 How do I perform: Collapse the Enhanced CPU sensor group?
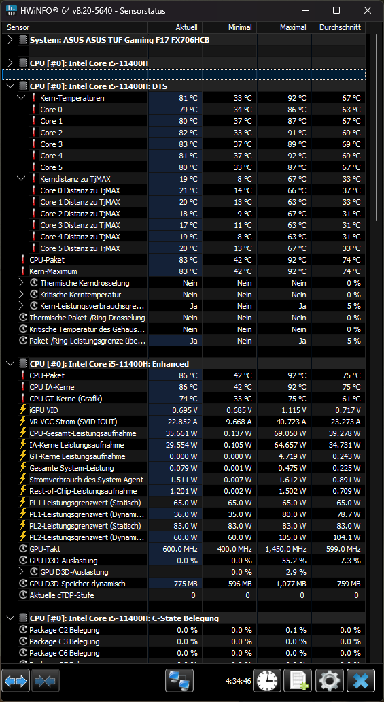click(x=11, y=363)
